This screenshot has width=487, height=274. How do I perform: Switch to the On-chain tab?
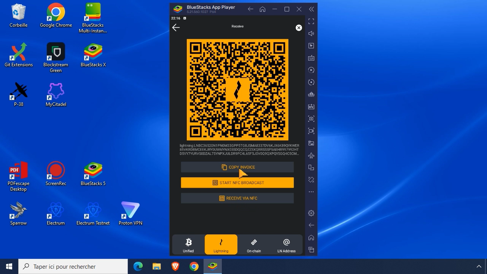253,244
